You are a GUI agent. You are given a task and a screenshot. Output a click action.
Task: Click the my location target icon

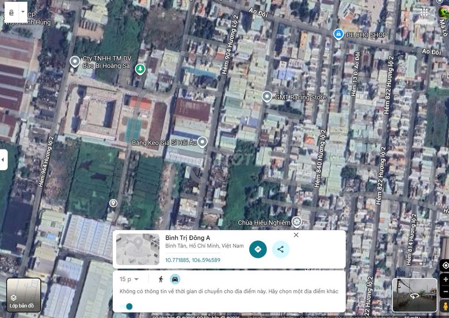pyautogui.click(x=445, y=265)
